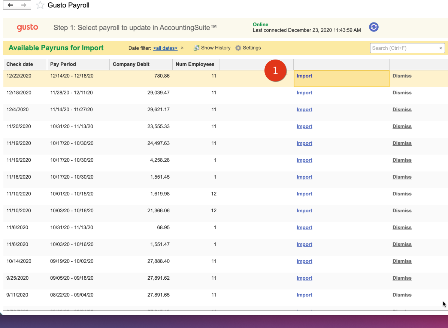The image size is (448, 328).
Task: Dismiss the 12/18/2020 payrun
Action: point(402,93)
